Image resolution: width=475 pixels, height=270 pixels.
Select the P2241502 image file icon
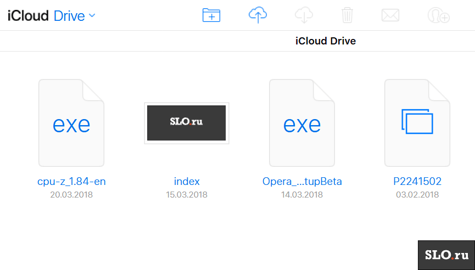(417, 123)
